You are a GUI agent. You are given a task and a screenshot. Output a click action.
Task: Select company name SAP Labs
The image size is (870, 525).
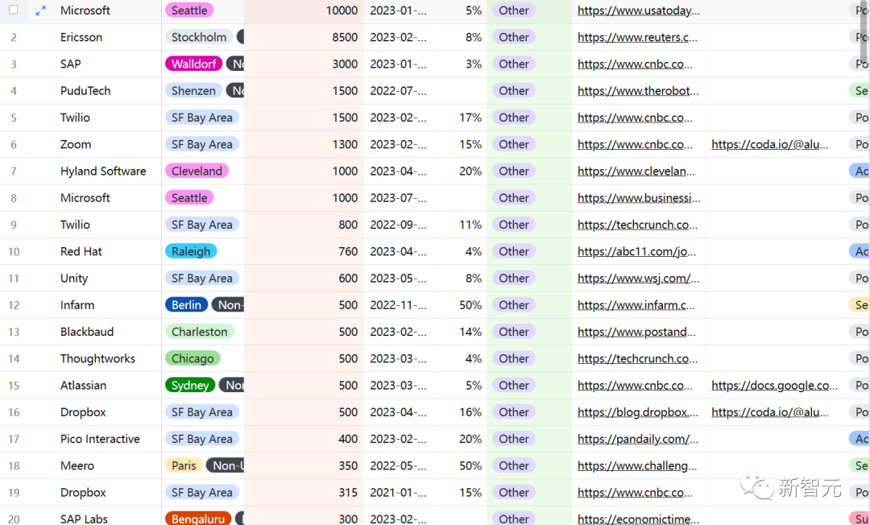coord(84,519)
